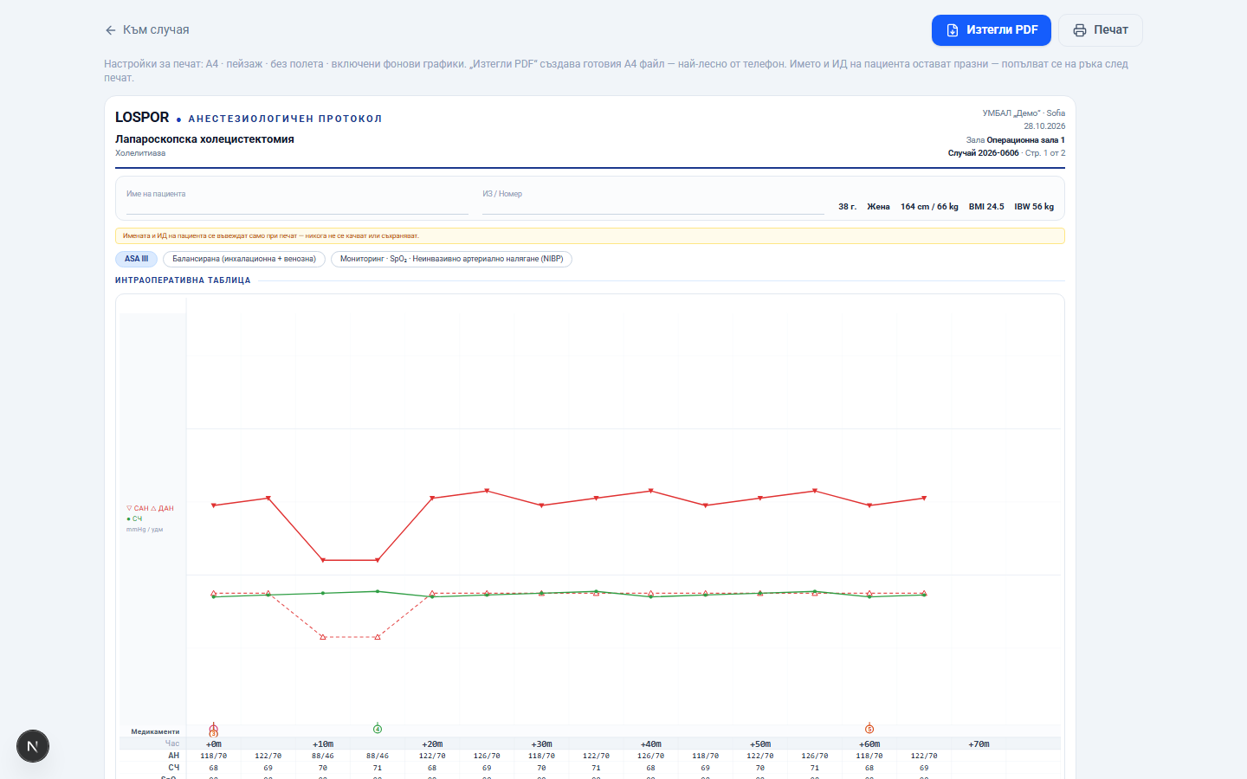Click the +50m time column header
This screenshot has height=779, width=1247.
(x=760, y=744)
